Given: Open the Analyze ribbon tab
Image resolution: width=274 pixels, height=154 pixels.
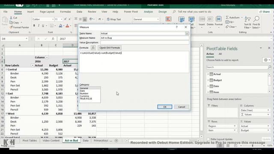Looking at the screenshot, I should coord(149,12).
